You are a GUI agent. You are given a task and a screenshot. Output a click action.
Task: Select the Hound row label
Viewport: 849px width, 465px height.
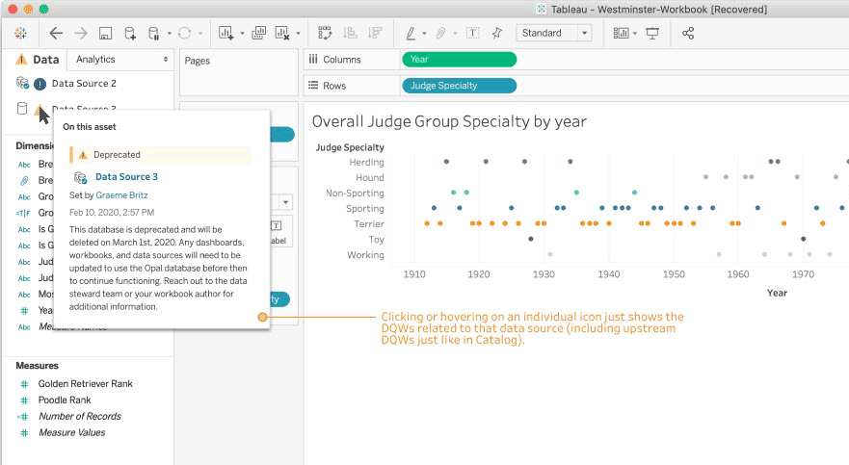pyautogui.click(x=370, y=177)
